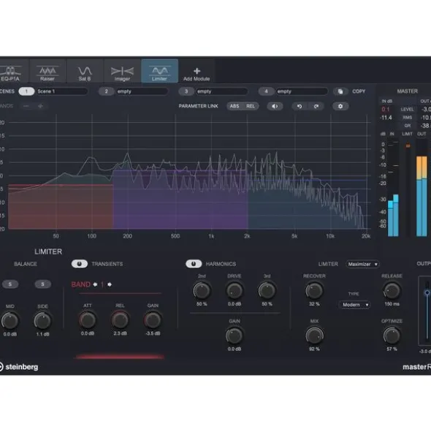Viewport: 431px width, 432px height.
Task: Click the 92 % mix value
Action: [314, 349]
